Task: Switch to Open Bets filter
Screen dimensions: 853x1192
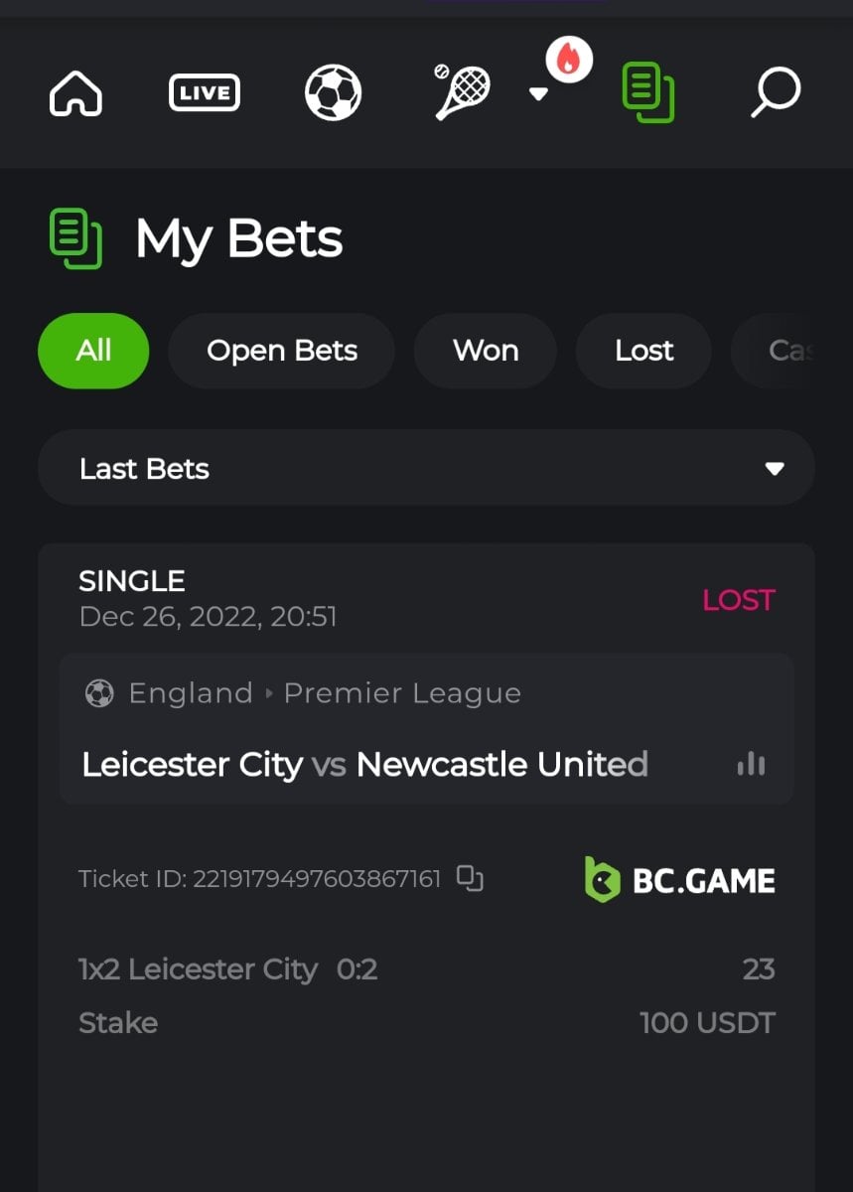Action: click(281, 351)
